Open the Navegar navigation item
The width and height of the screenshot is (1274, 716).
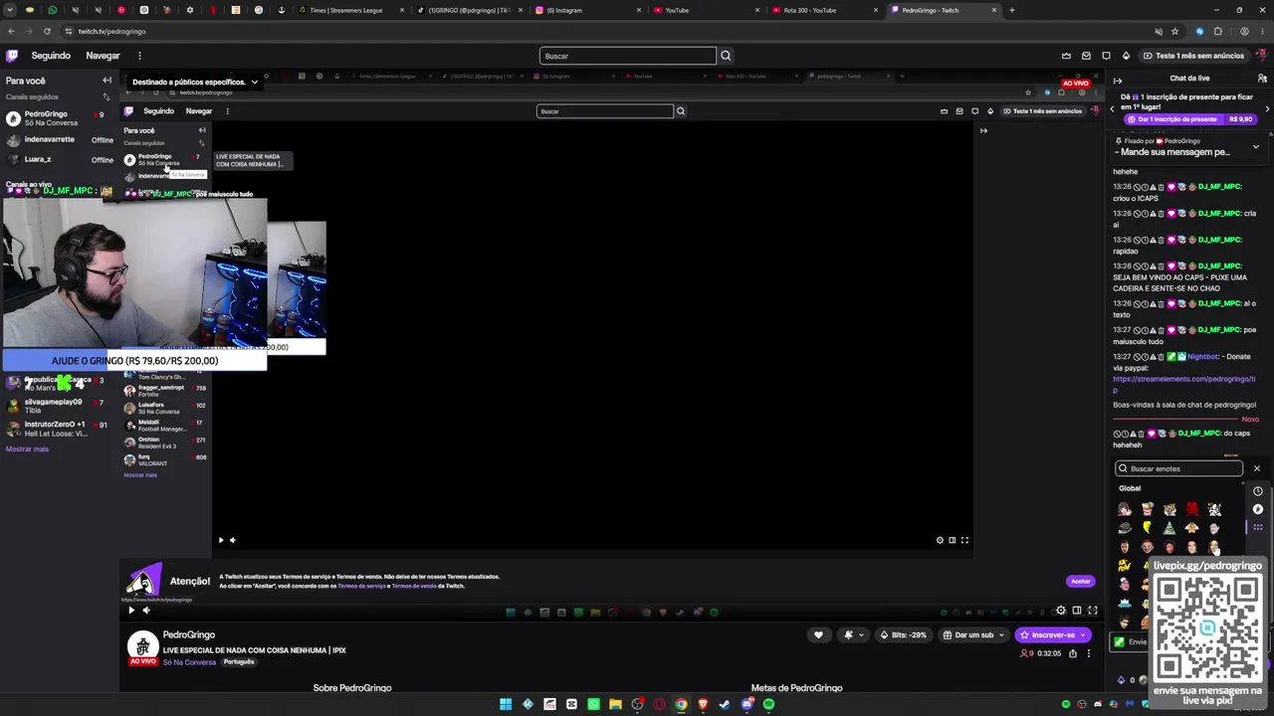pos(103,56)
